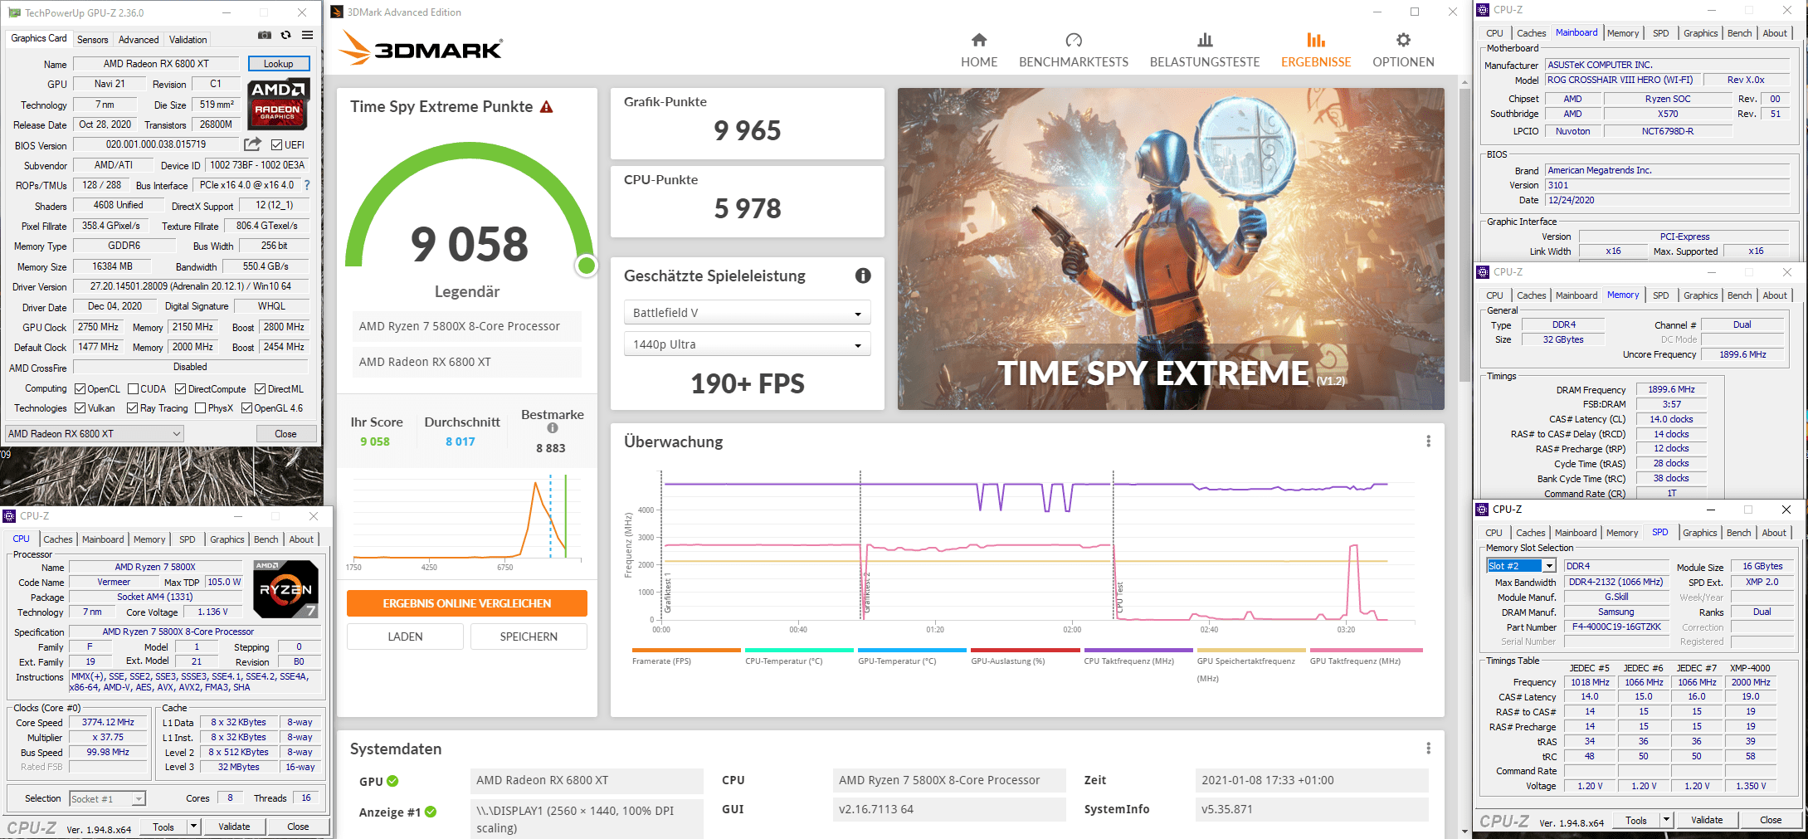Toggle the PhysX checkbox
Screen dimensions: 1808x839
pyautogui.click(x=200, y=408)
